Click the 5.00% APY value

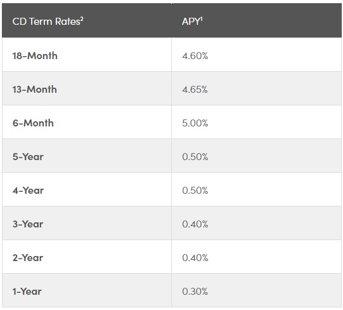195,123
